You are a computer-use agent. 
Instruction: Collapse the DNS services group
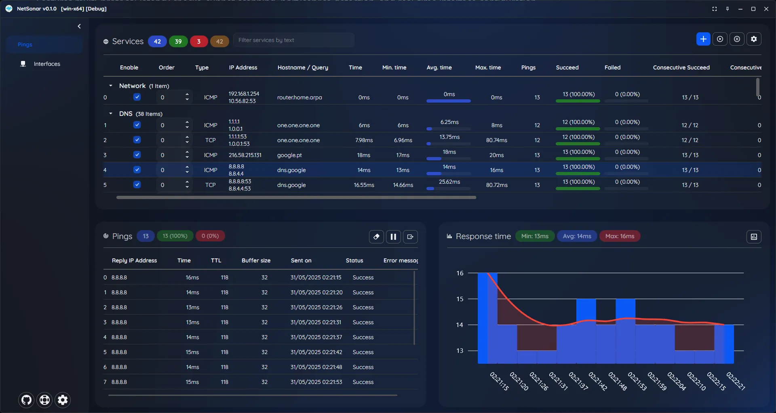point(110,113)
